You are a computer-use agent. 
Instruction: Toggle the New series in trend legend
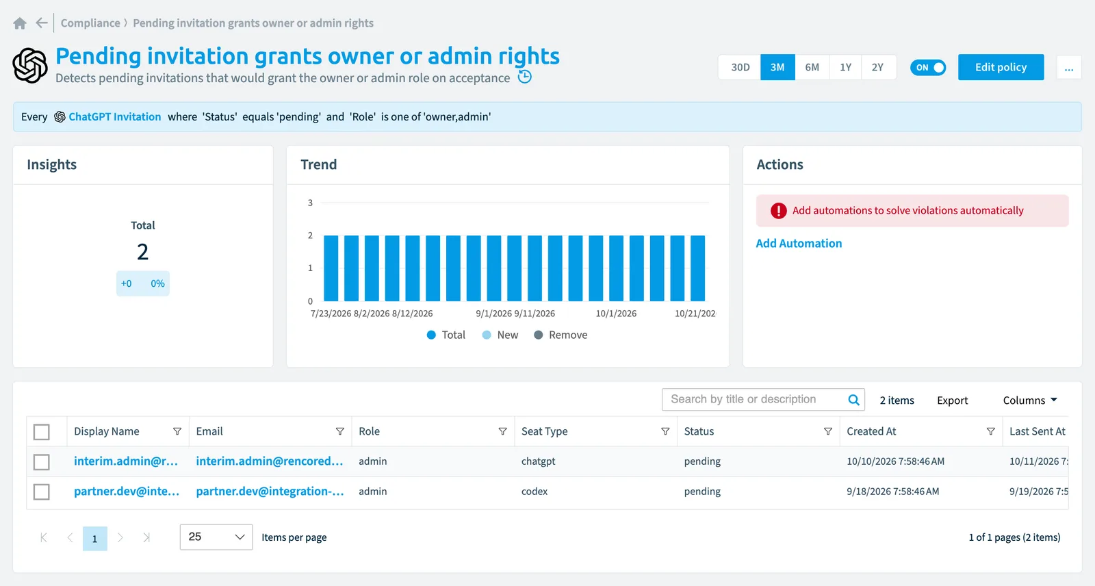coord(500,335)
